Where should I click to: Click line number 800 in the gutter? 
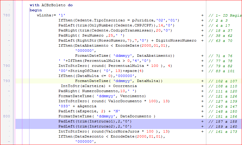[7, 116]
